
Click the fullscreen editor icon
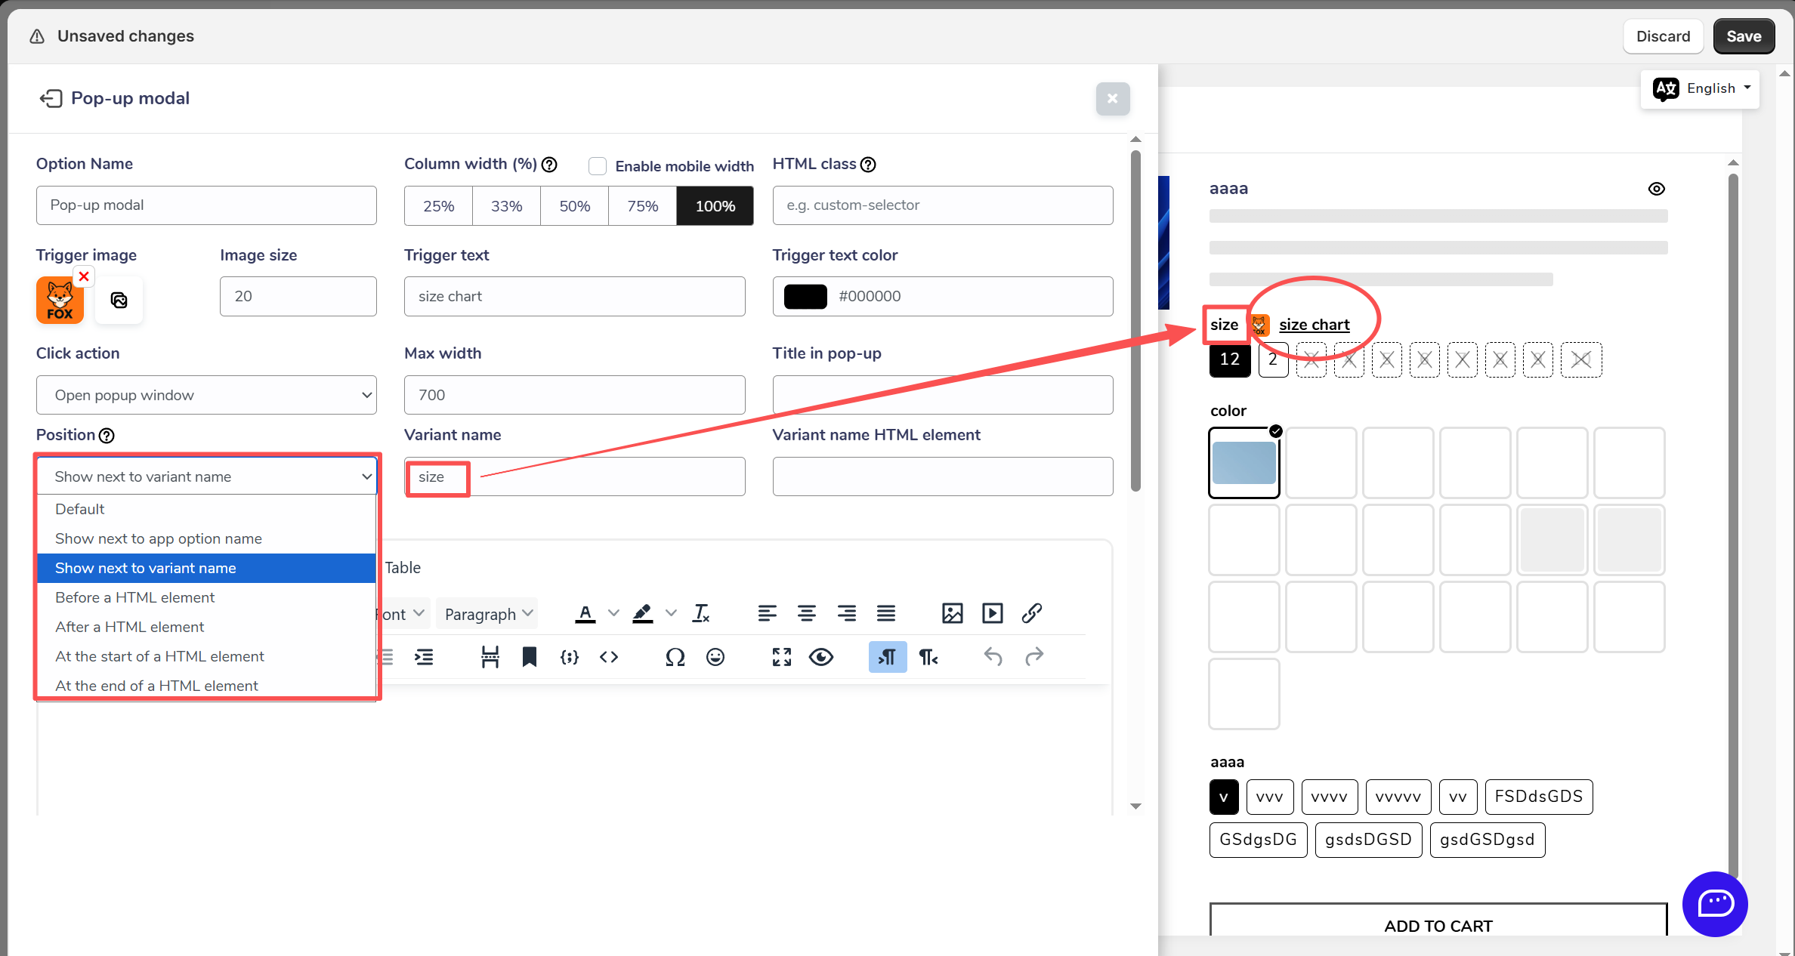pyautogui.click(x=781, y=657)
